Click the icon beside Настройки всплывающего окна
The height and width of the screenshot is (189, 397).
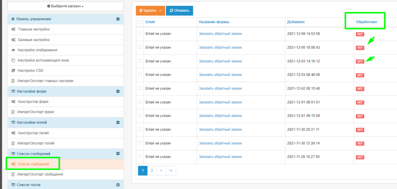coord(13,60)
